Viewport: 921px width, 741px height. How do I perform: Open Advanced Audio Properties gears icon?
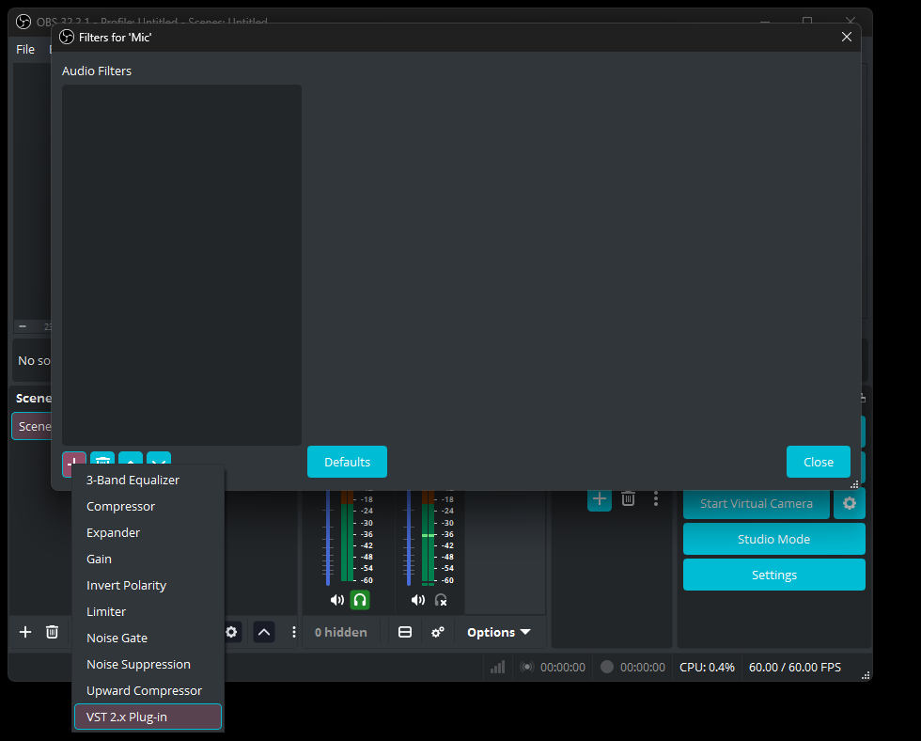coord(438,632)
